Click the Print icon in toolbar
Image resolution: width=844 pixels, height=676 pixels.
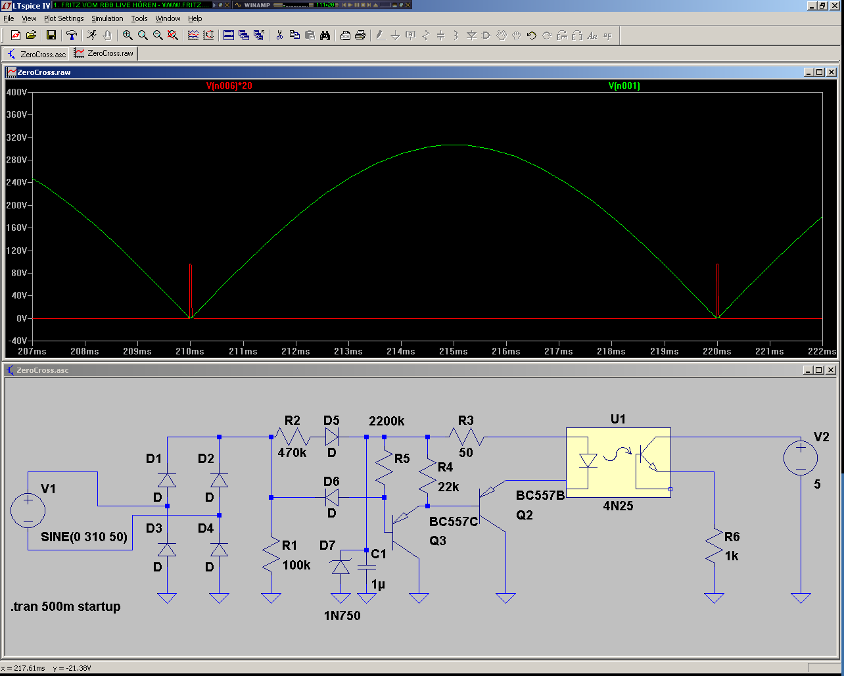click(360, 36)
